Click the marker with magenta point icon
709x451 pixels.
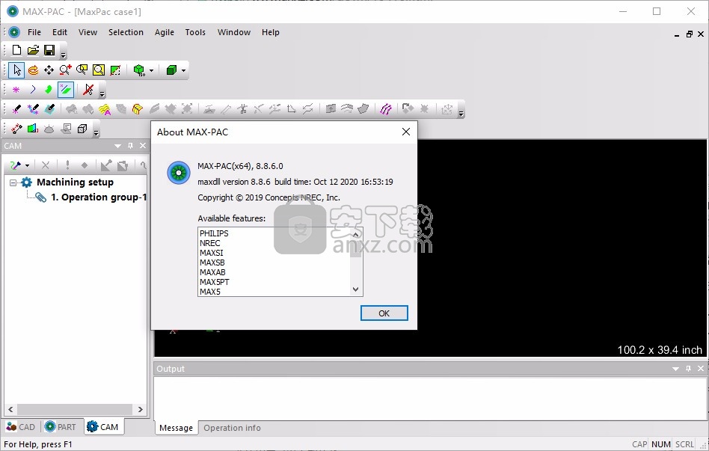coord(16,109)
